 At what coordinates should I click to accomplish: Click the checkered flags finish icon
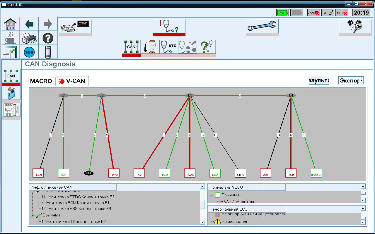(355, 26)
